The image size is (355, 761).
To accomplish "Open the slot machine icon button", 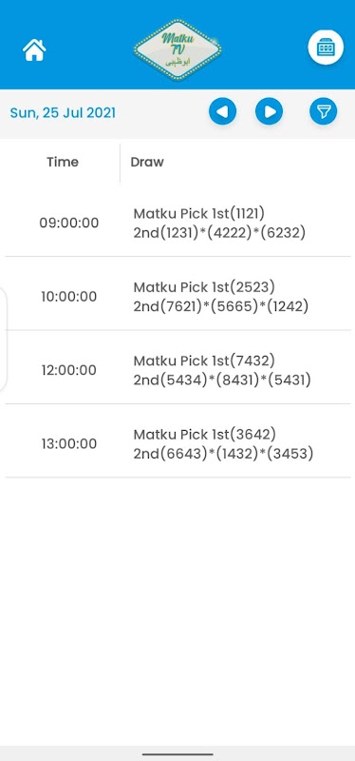I will coord(326,48).
